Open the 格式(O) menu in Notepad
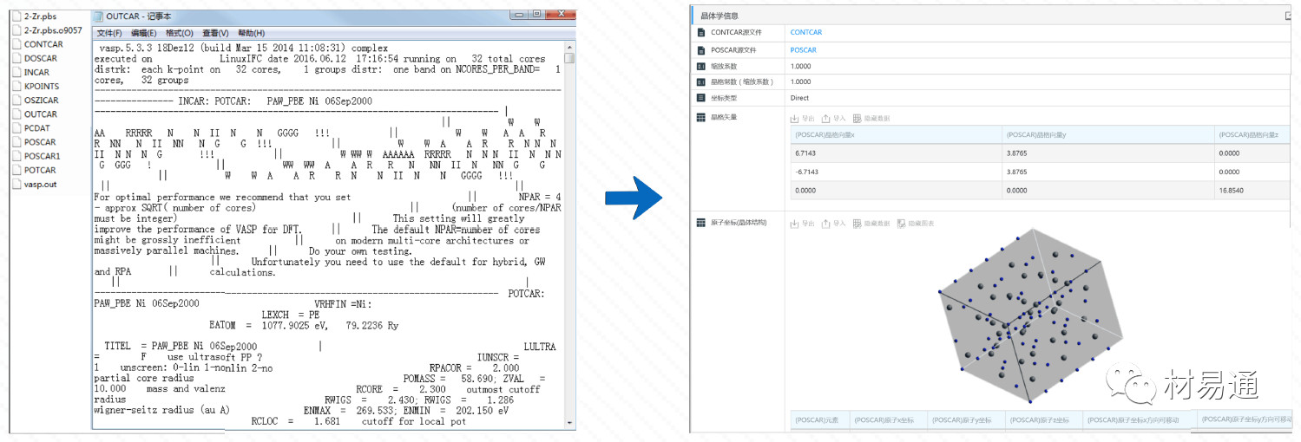This screenshot has height=442, width=1301. [x=180, y=33]
